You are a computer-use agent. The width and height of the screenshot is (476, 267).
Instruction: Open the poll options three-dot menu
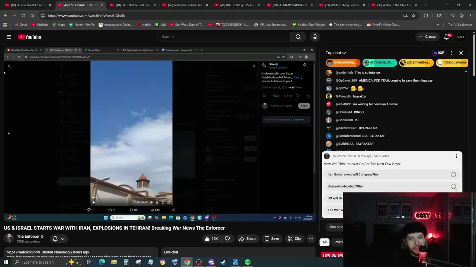[x=456, y=156]
